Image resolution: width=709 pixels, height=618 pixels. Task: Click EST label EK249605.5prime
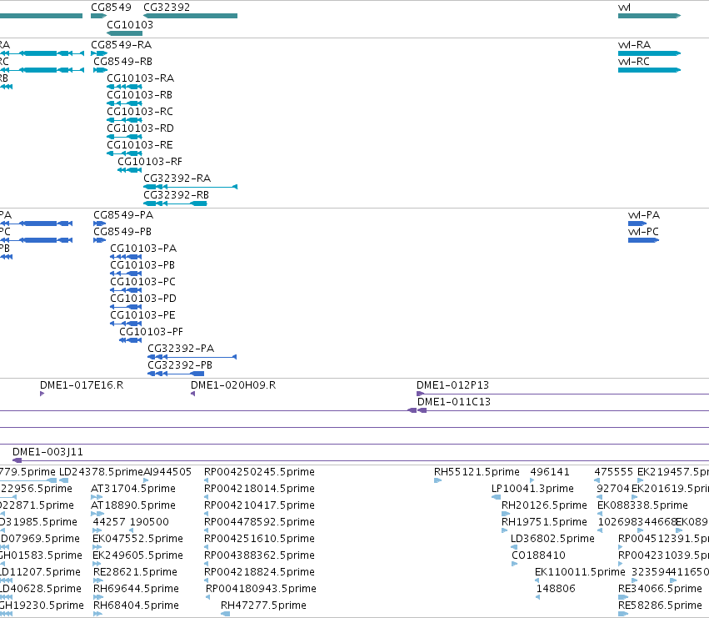click(138, 555)
